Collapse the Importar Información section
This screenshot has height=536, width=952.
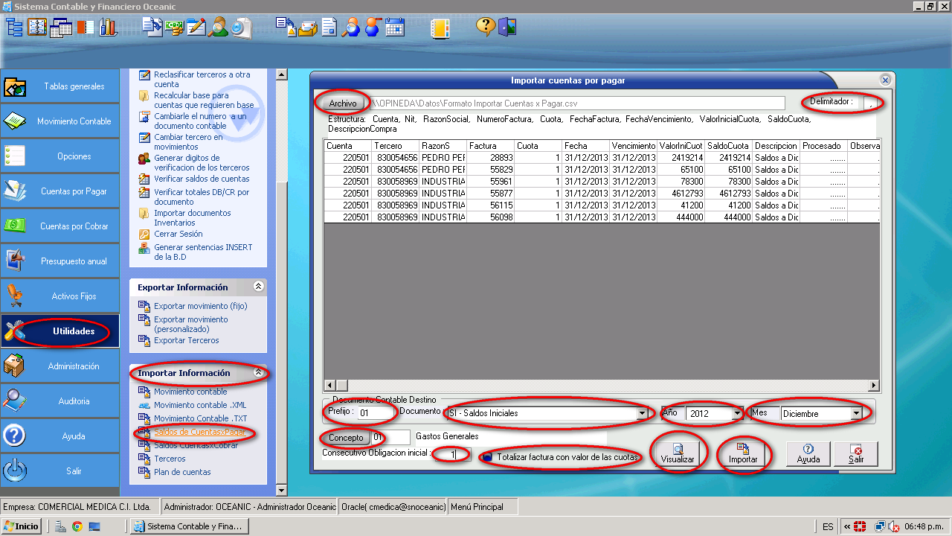point(258,372)
